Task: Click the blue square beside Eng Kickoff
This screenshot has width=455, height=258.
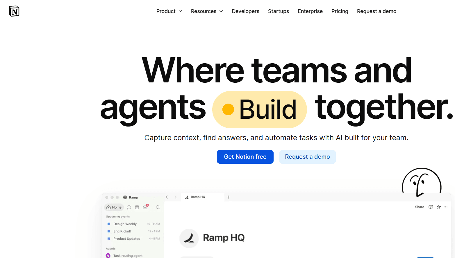Action: coord(109,231)
